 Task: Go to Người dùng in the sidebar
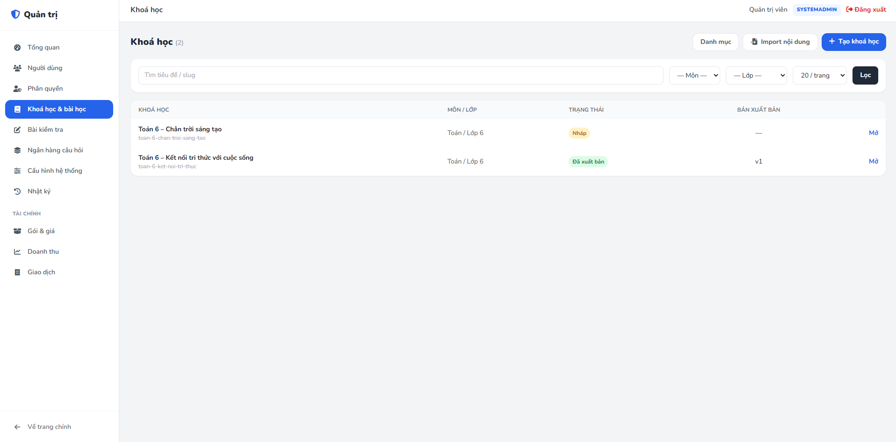59,68
